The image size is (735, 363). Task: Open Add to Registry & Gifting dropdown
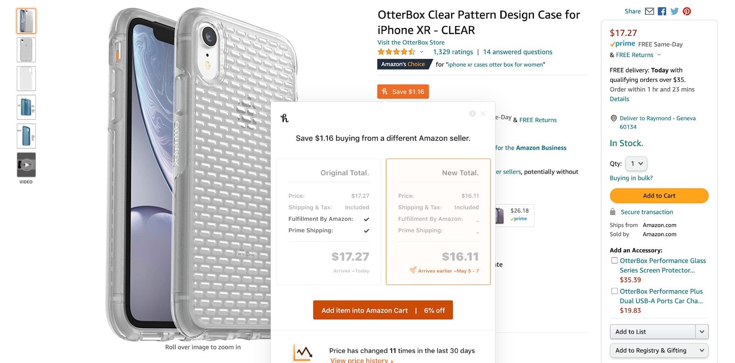click(659, 351)
